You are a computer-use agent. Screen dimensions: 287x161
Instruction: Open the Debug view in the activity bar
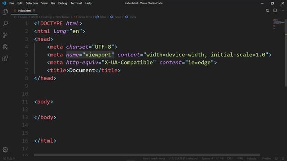pos(5,47)
